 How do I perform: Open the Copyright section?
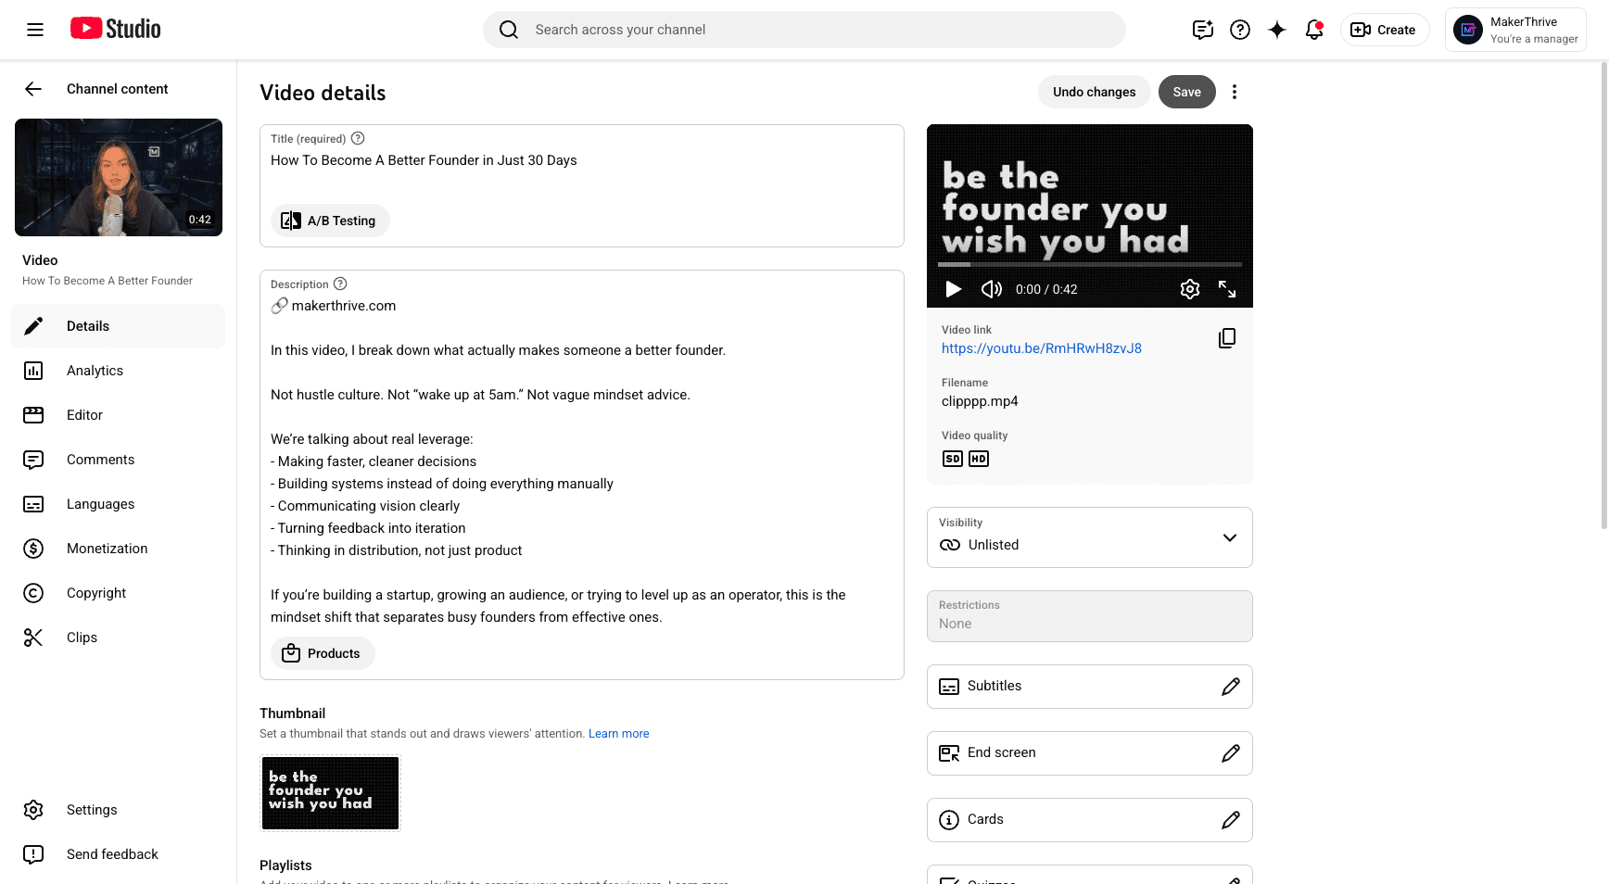[119, 593]
